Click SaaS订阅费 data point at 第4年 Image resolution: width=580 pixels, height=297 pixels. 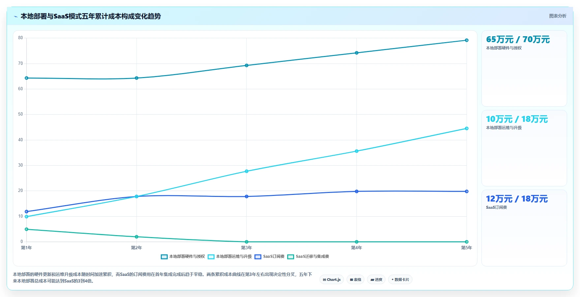356,191
